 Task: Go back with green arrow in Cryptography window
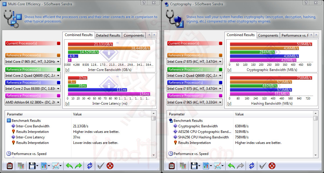click(x=231, y=166)
